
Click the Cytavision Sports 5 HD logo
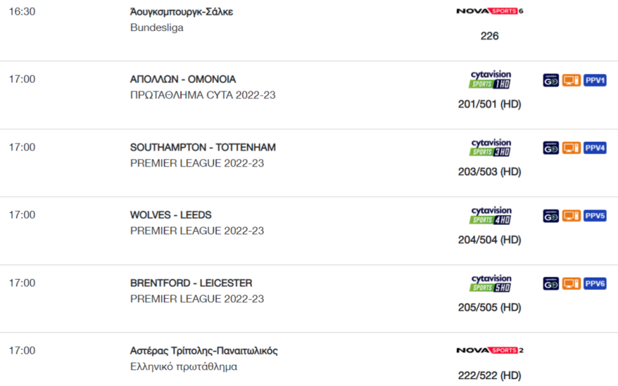click(490, 283)
